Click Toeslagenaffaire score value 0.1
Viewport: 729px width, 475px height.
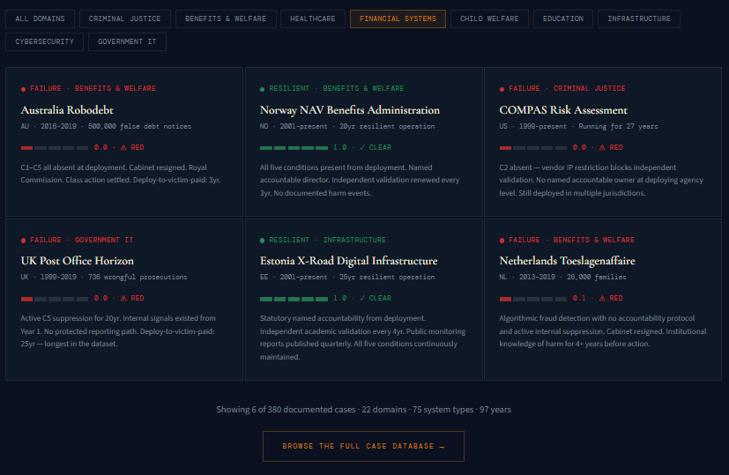(x=579, y=298)
